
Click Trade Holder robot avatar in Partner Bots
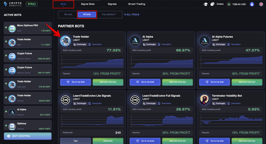point(65,41)
